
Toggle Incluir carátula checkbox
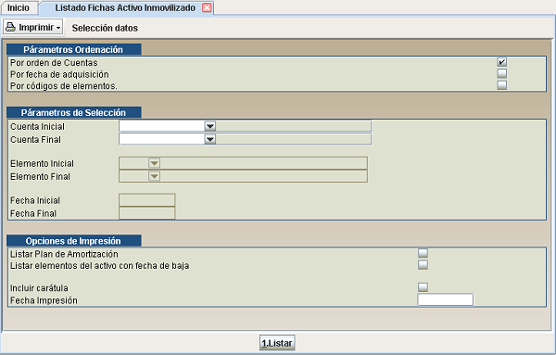423,287
